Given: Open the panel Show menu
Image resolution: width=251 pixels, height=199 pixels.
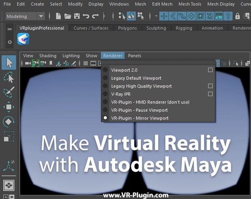Looking at the screenshot, I should [x=91, y=56].
